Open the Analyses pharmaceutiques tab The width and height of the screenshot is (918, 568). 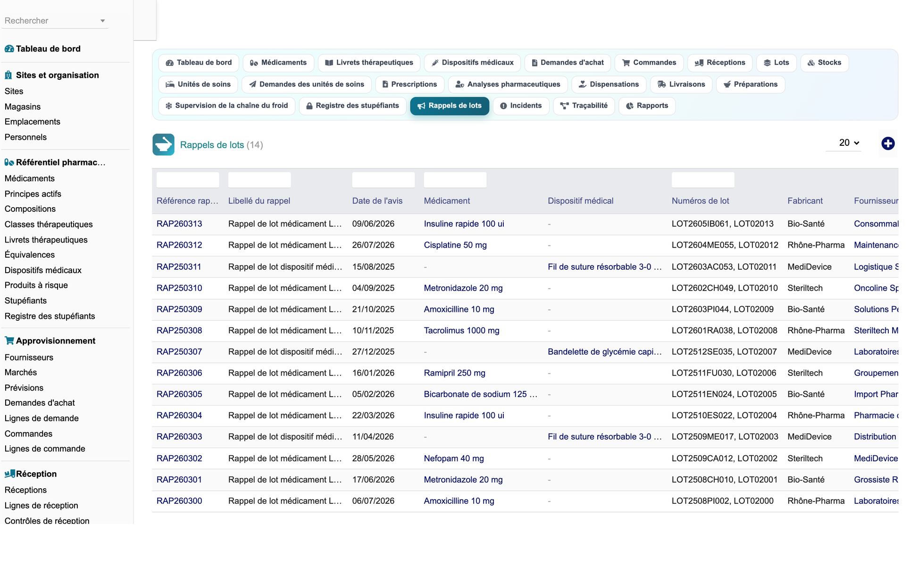coord(508,84)
